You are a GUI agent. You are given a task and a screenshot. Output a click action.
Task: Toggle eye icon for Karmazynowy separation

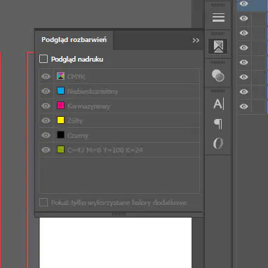click(46, 106)
